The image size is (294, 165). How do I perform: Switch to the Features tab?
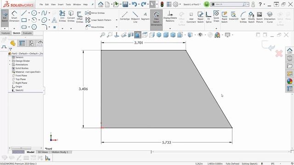click(x=6, y=33)
